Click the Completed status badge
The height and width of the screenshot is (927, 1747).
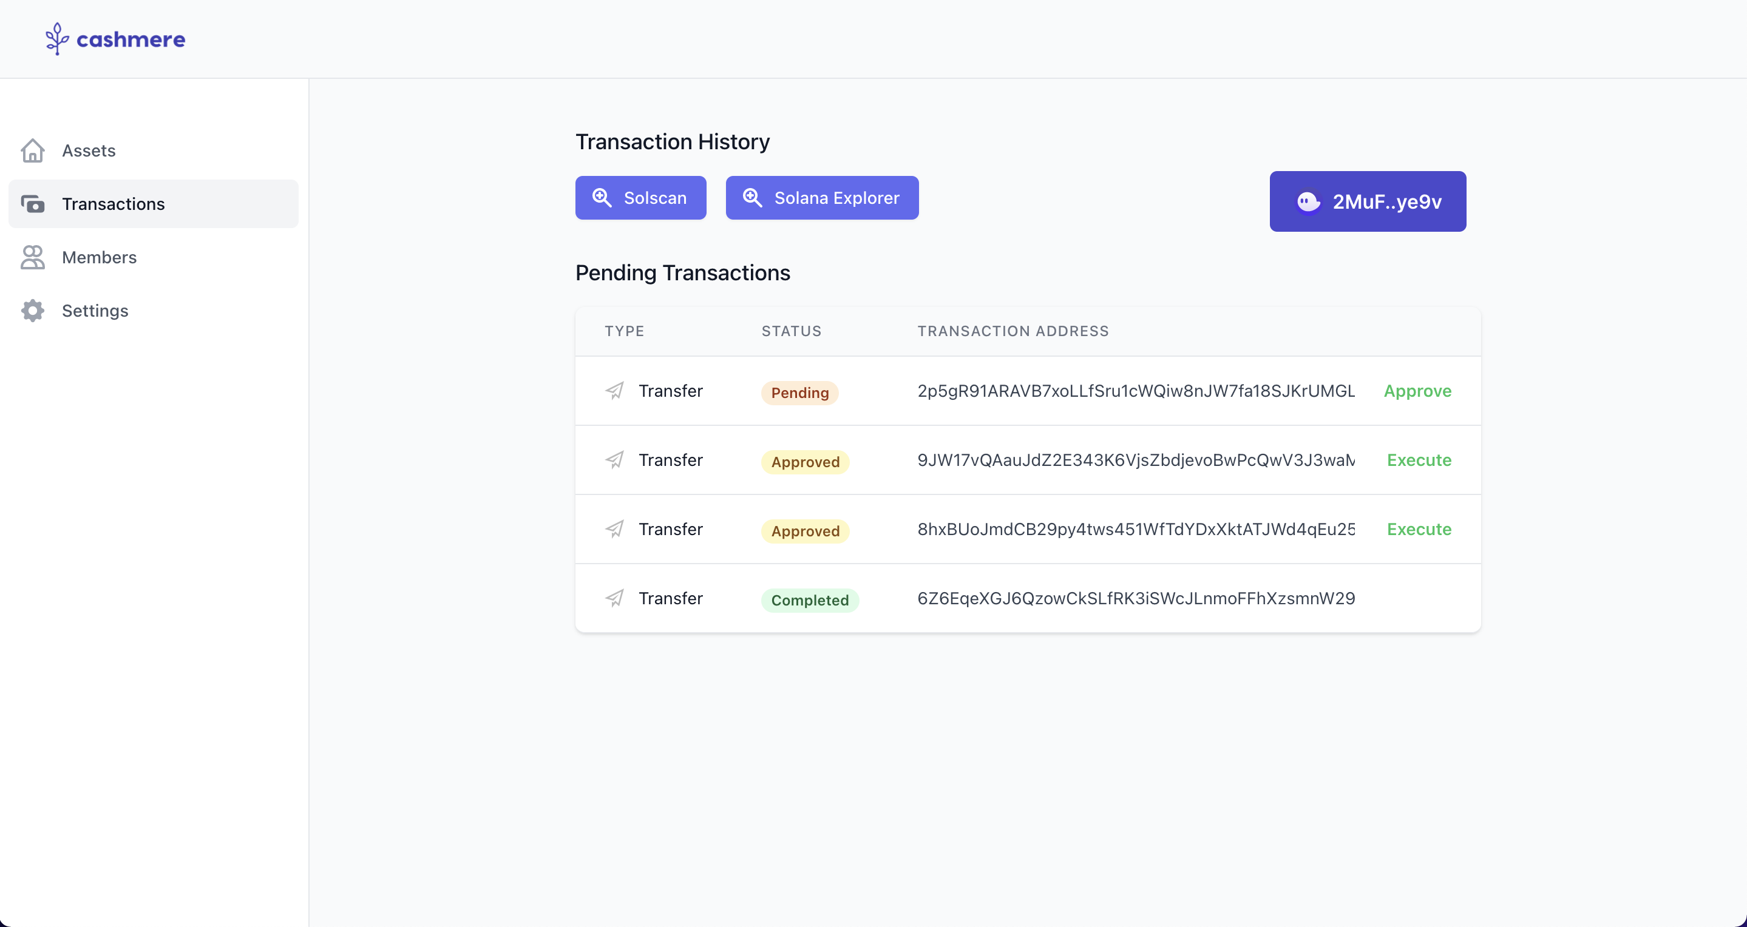click(x=810, y=601)
